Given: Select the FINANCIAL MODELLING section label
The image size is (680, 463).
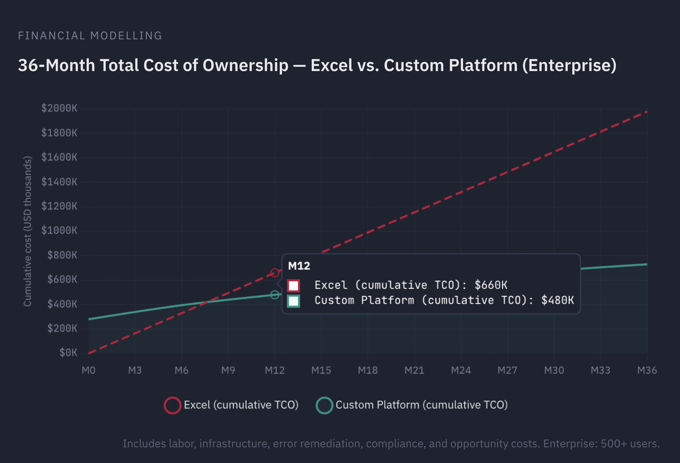Looking at the screenshot, I should (90, 36).
